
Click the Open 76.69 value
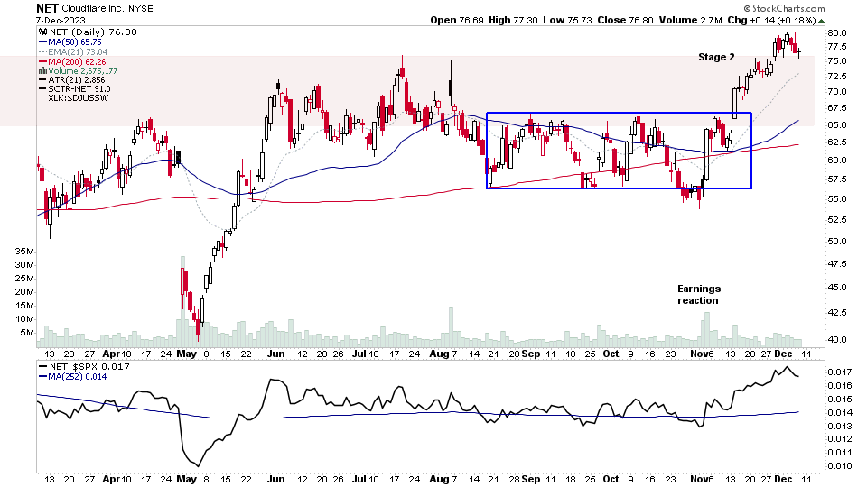coord(457,21)
